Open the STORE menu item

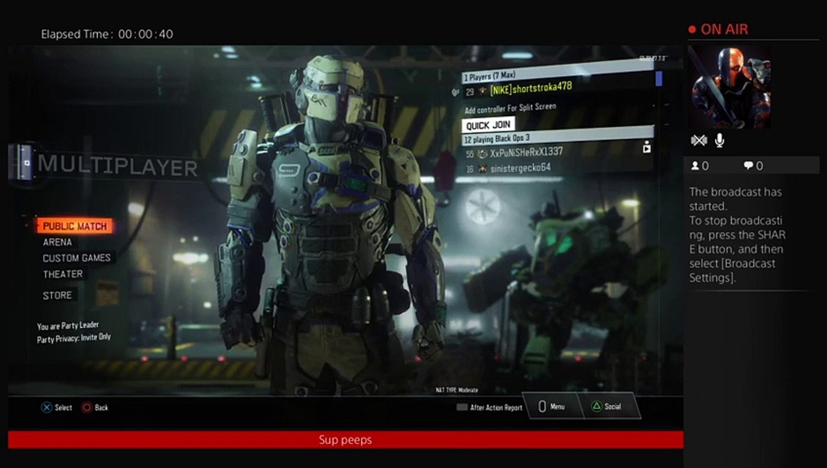coord(57,295)
